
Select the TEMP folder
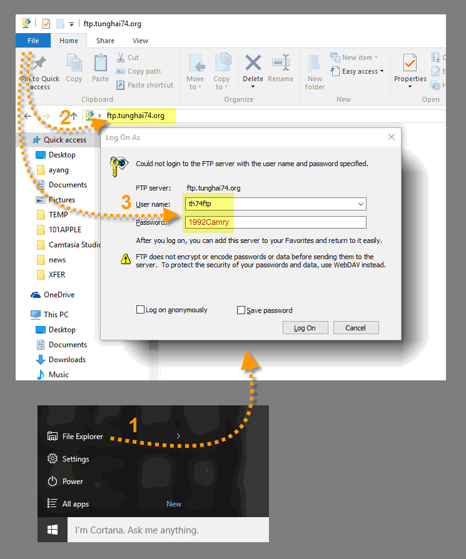point(53,215)
